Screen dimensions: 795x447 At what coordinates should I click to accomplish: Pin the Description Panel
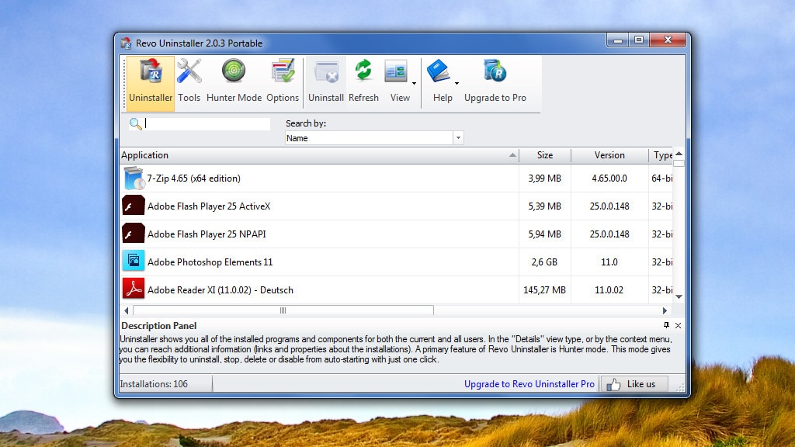666,325
